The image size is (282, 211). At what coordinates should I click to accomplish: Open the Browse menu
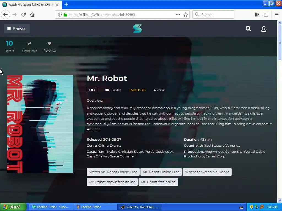click(x=17, y=29)
